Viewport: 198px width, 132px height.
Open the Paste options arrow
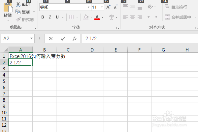tap(8, 20)
